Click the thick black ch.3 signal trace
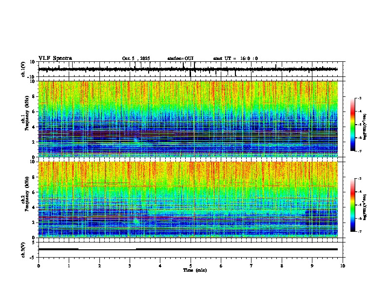Viewport: 386px width, 298px height. point(188,249)
